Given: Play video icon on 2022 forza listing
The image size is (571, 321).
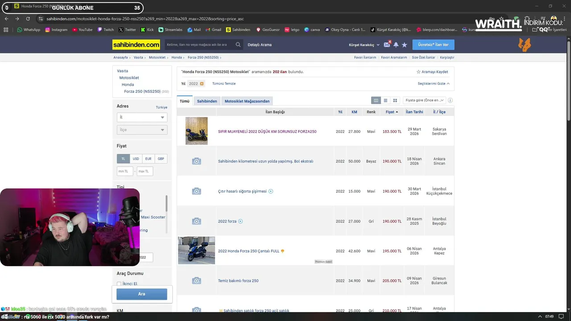Looking at the screenshot, I should point(240,221).
